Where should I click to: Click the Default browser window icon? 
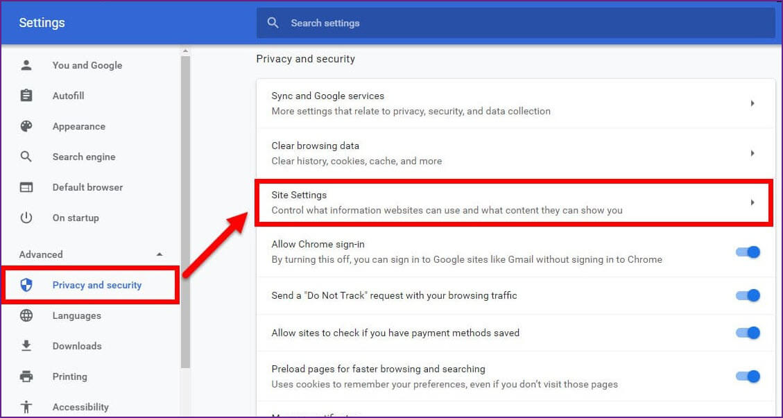pos(26,187)
